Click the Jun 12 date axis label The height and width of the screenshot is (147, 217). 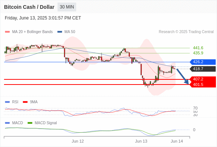coord(78,141)
